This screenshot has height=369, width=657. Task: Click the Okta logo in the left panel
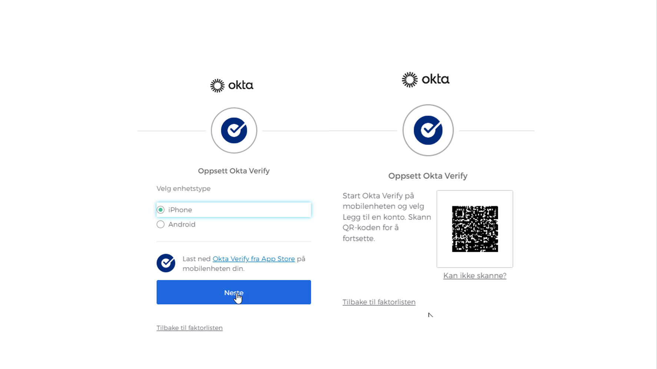pyautogui.click(x=232, y=85)
